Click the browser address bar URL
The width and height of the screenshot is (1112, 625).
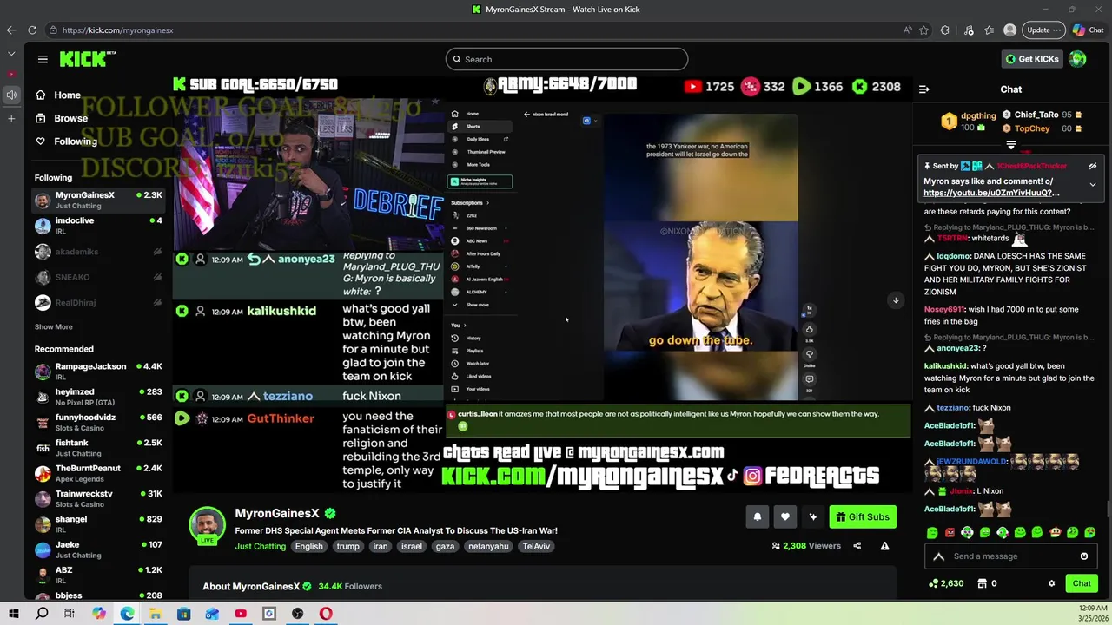coord(117,30)
